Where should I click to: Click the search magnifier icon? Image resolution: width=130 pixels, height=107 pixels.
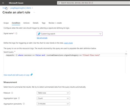point(59,3)
